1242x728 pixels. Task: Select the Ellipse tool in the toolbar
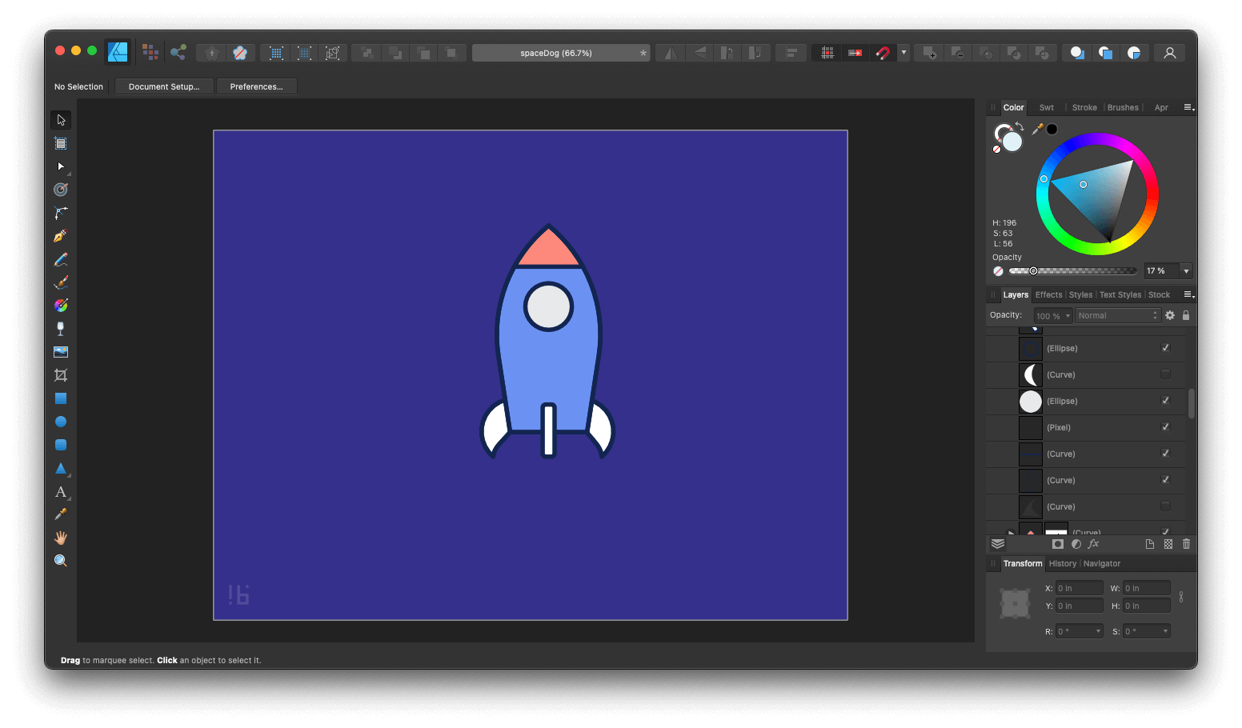coord(61,422)
